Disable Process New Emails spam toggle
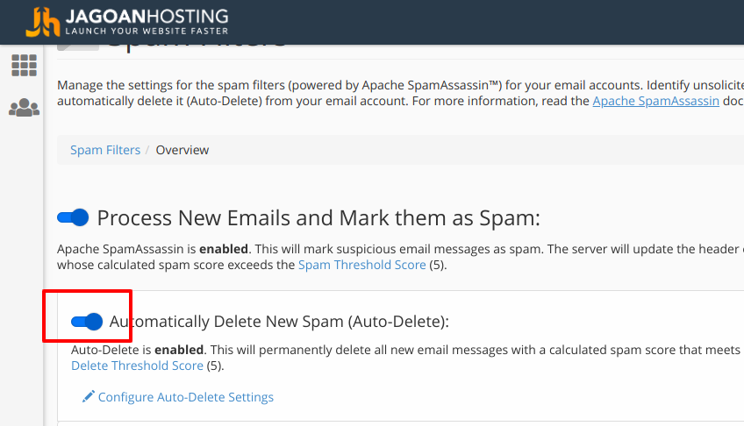The width and height of the screenshot is (744, 426). tap(74, 217)
